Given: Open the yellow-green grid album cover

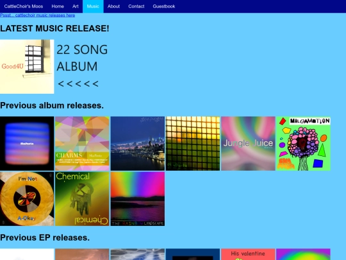Looking at the screenshot, I should (x=193, y=144).
